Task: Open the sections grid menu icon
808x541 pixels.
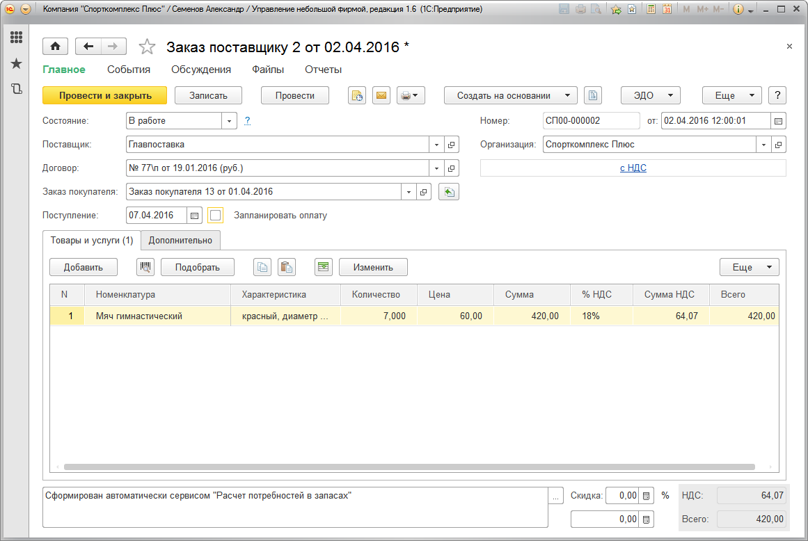Action: coord(16,38)
